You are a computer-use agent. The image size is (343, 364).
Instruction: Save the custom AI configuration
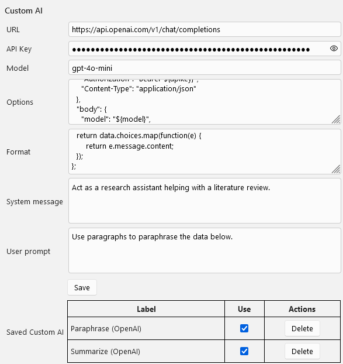(x=82, y=287)
